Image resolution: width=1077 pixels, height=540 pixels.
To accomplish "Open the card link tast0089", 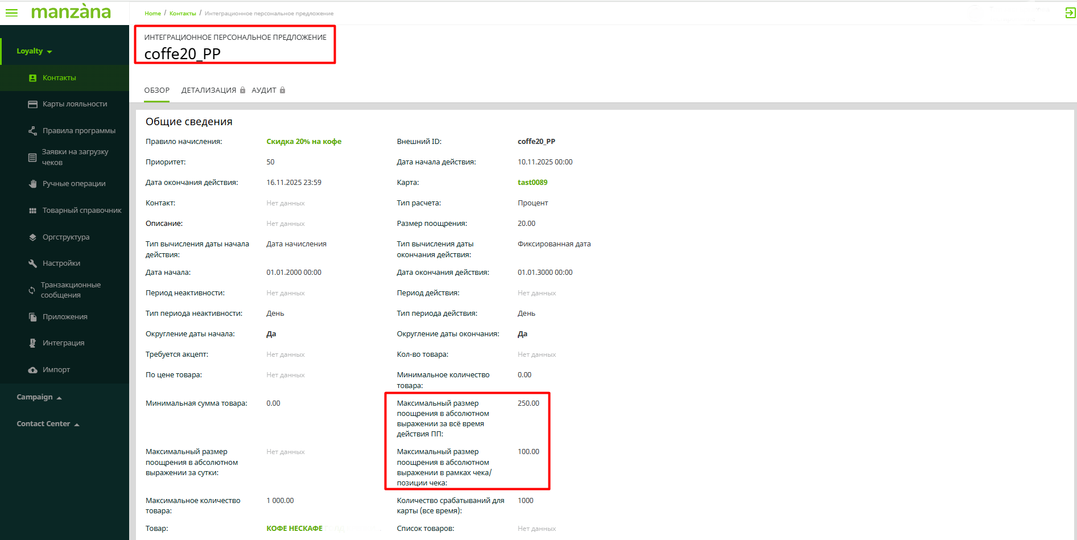I will 532,183.
